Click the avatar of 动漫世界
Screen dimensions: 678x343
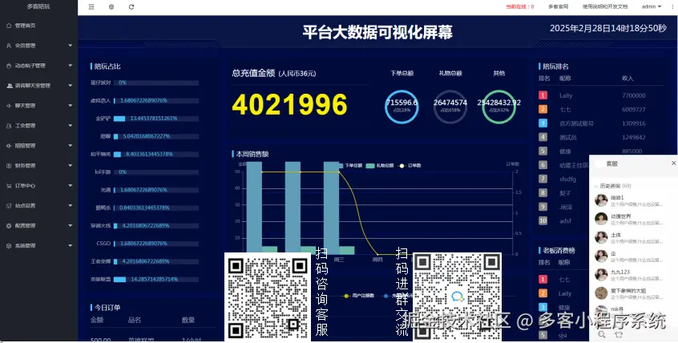pos(601,219)
